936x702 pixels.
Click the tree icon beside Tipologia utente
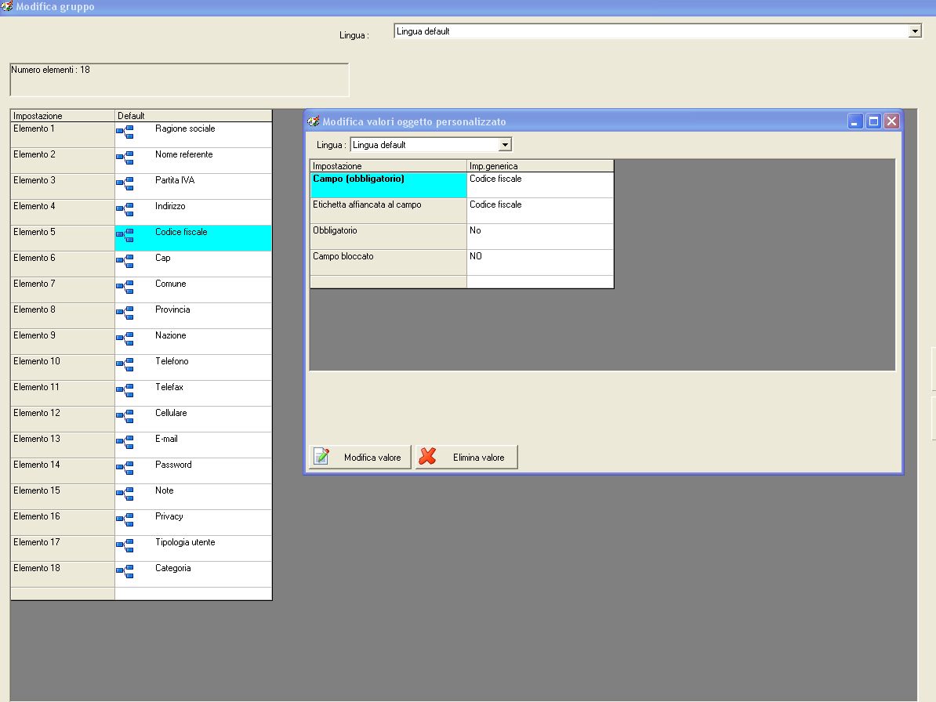(x=125, y=546)
